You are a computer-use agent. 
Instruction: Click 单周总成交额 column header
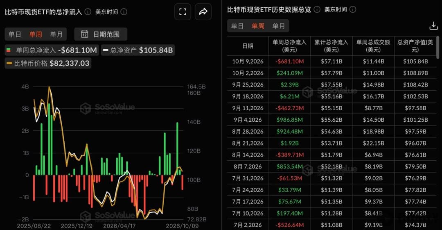(373, 46)
